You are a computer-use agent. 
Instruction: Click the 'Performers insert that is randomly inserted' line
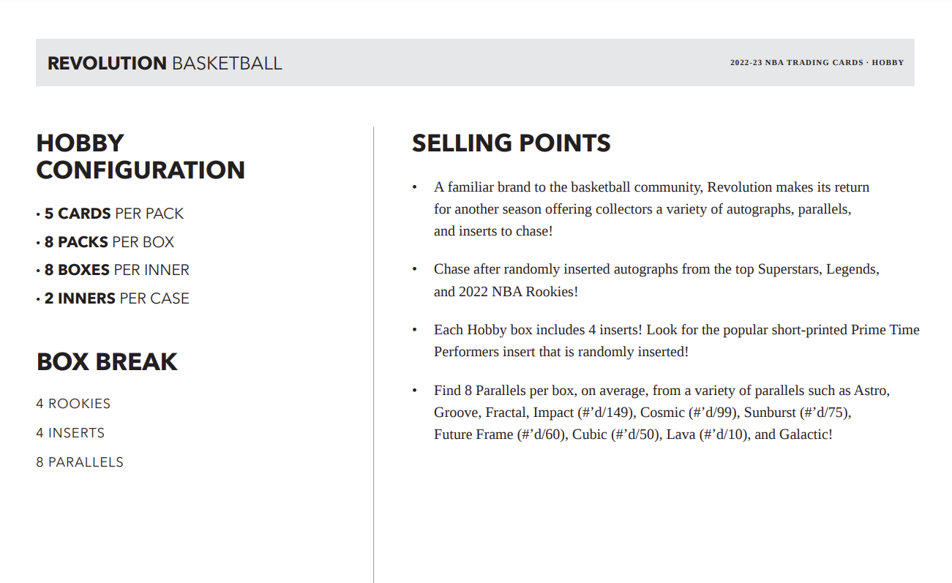click(x=561, y=352)
